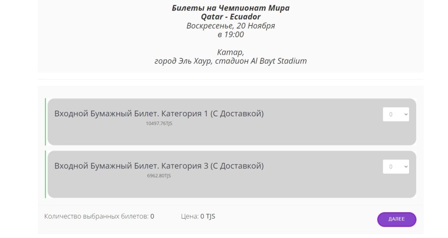Open quantity dropdown for Категория 3 ticket

tap(395, 167)
